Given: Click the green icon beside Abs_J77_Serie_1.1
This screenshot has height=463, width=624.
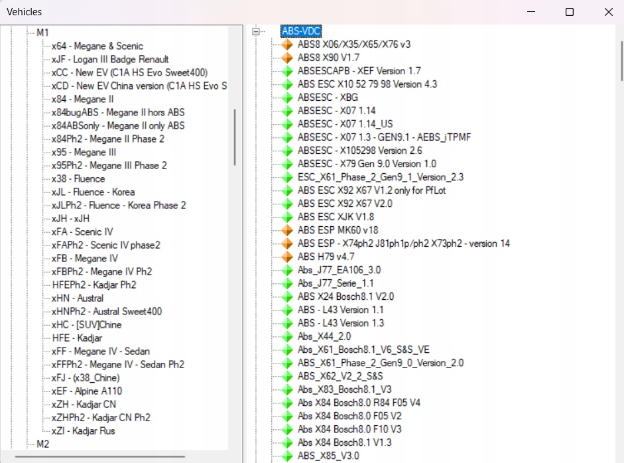Looking at the screenshot, I should (x=287, y=283).
